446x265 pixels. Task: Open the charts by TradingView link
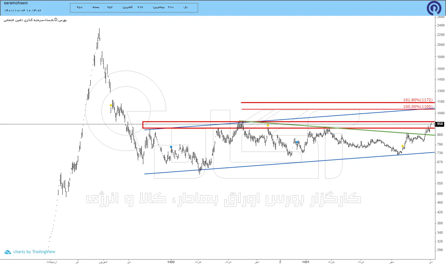[x=34, y=252]
